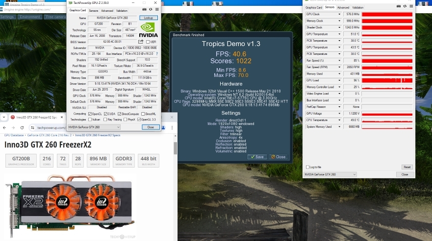432x241 pixels.
Task: Save the Tropics benchmark results
Action: click(x=257, y=157)
